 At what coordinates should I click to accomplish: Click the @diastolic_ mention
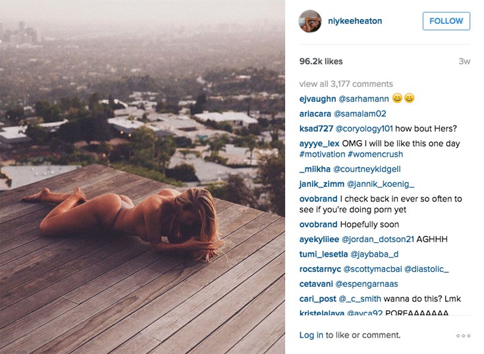click(x=426, y=269)
